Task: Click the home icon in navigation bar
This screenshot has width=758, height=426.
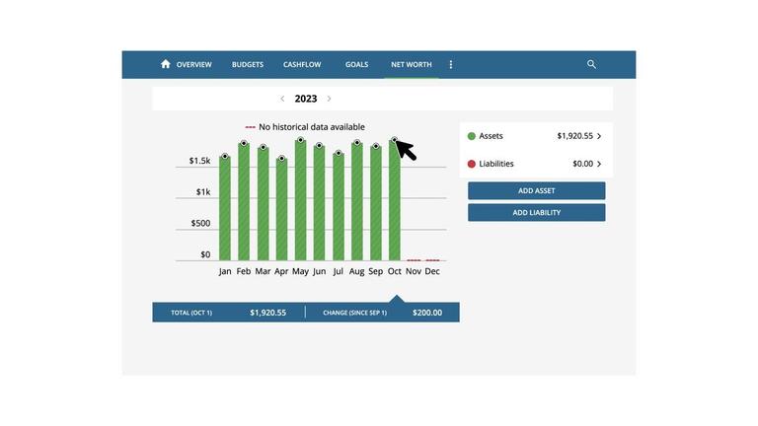Action: point(166,64)
